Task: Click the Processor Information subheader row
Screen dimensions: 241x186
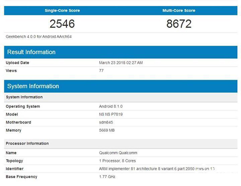Action: click(x=120, y=144)
